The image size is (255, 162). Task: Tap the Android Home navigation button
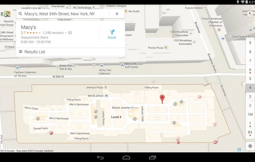point(126,158)
